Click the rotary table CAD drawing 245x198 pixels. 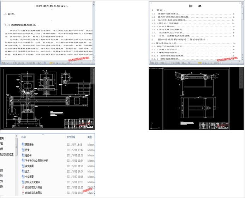pyautogui.click(x=196, y=98)
